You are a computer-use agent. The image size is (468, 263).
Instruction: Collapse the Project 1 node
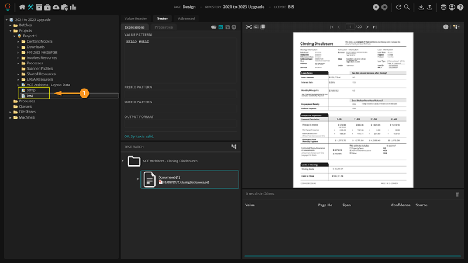tap(14, 36)
